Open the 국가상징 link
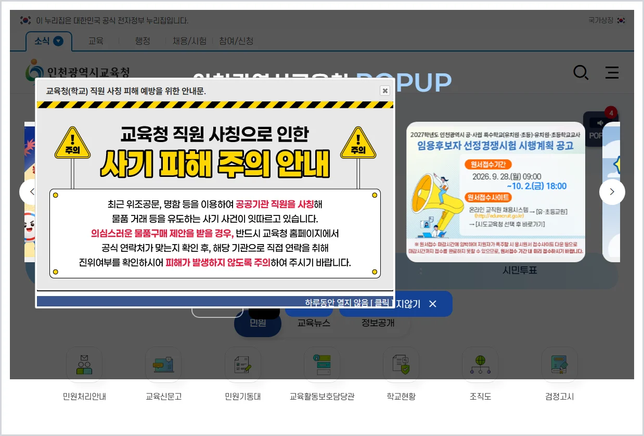 (x=607, y=20)
